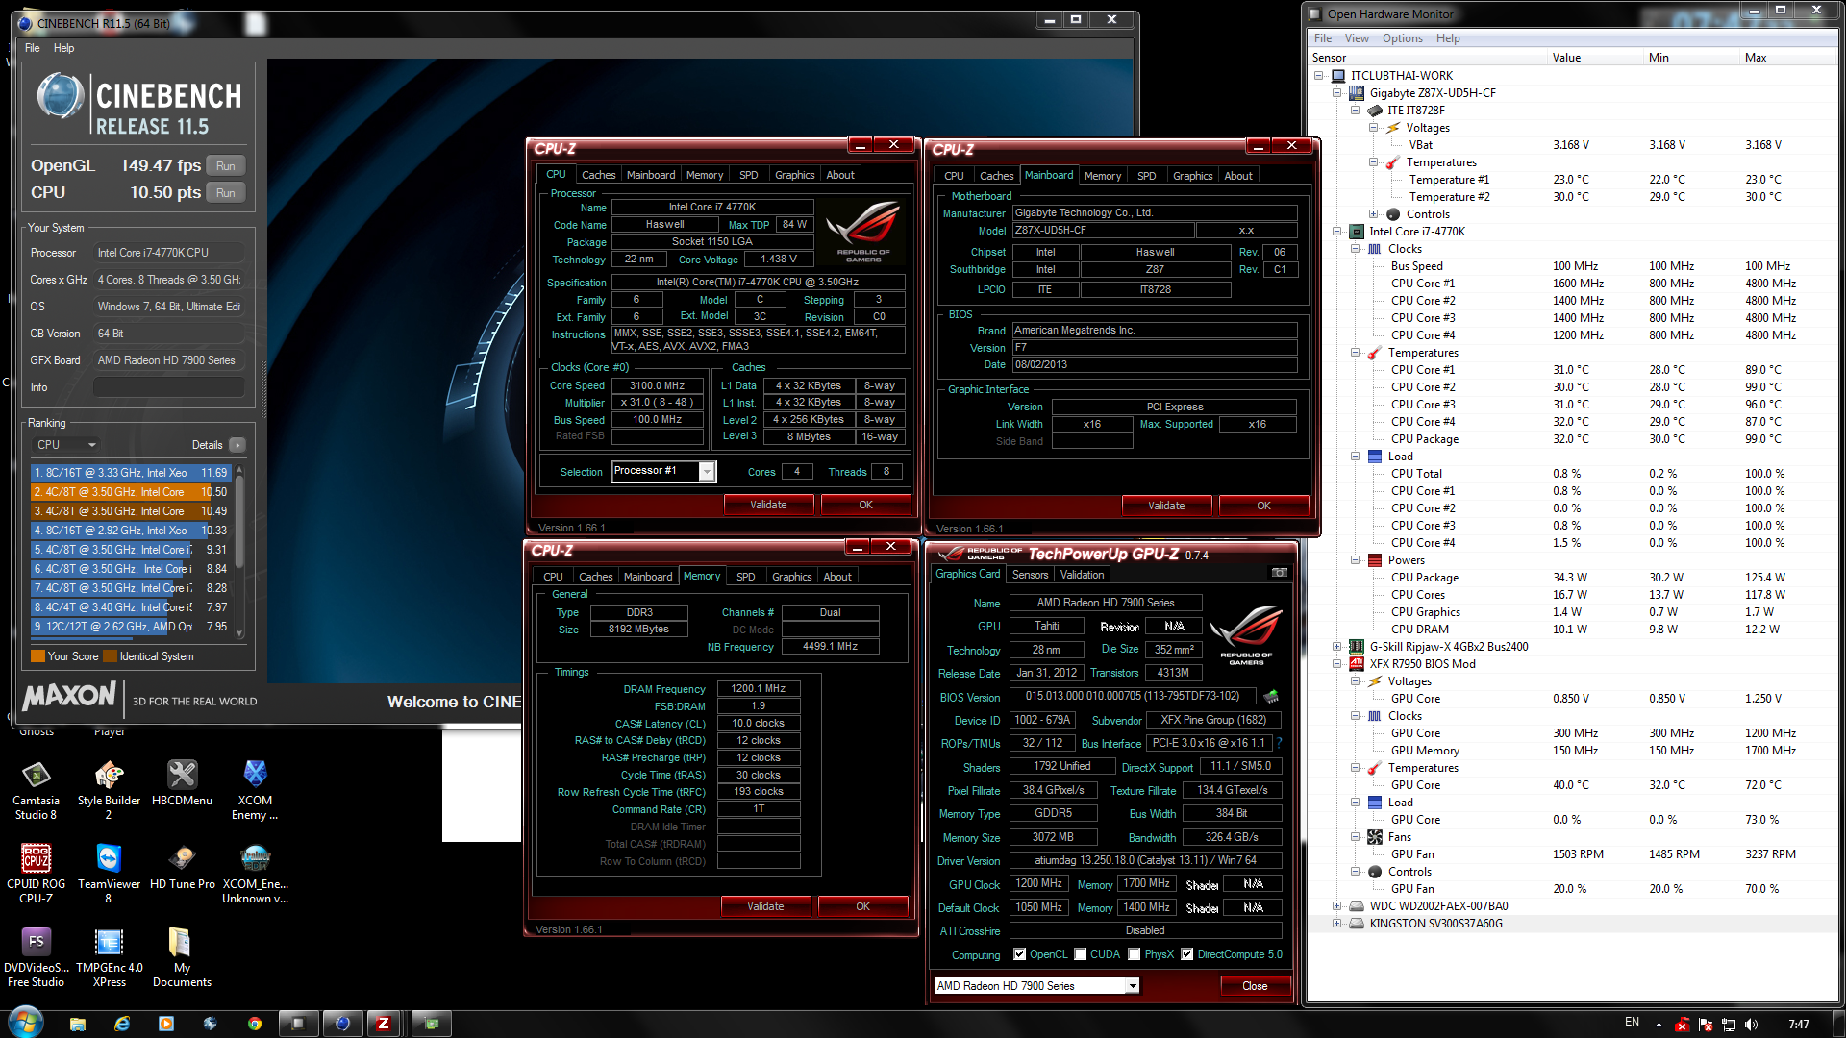
Task: Open the Processor #1 selection dropdown
Action: click(x=707, y=471)
